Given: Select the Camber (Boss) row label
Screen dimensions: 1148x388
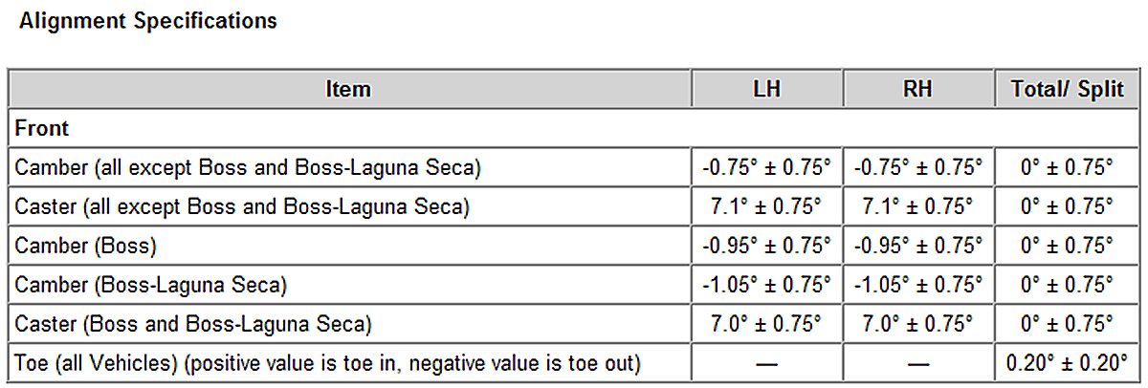Looking at the screenshot, I should 85,246.
